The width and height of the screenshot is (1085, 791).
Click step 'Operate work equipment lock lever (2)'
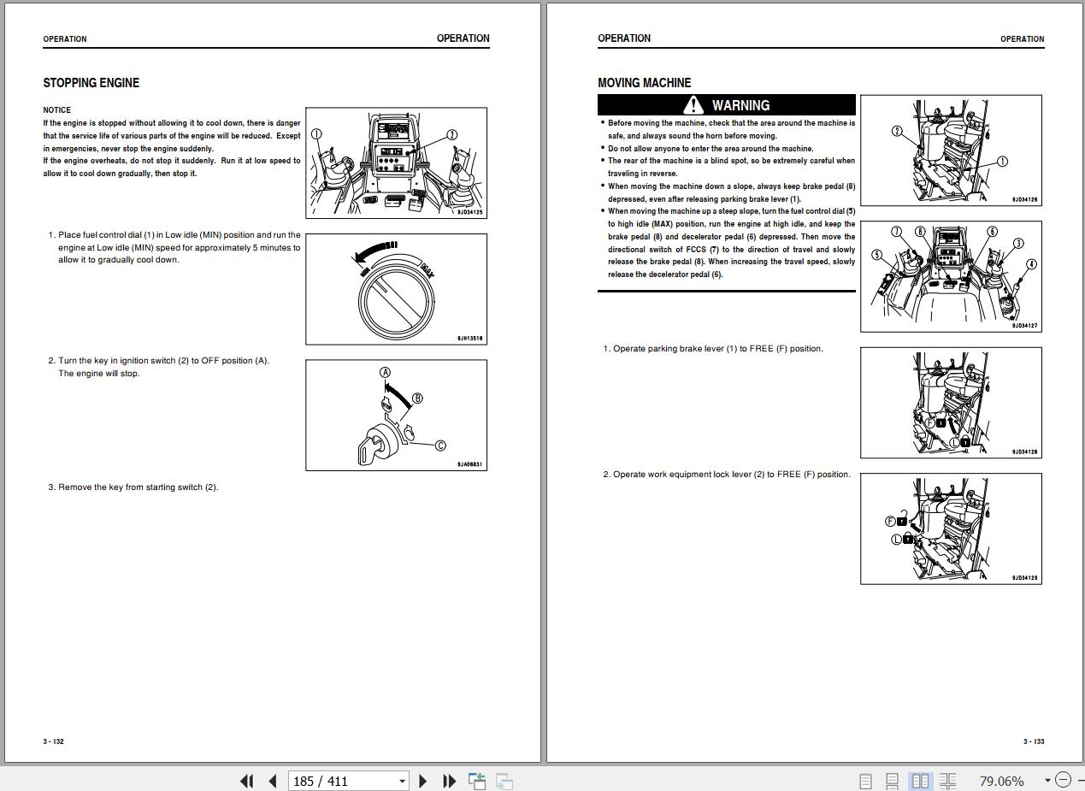pyautogui.click(x=727, y=475)
